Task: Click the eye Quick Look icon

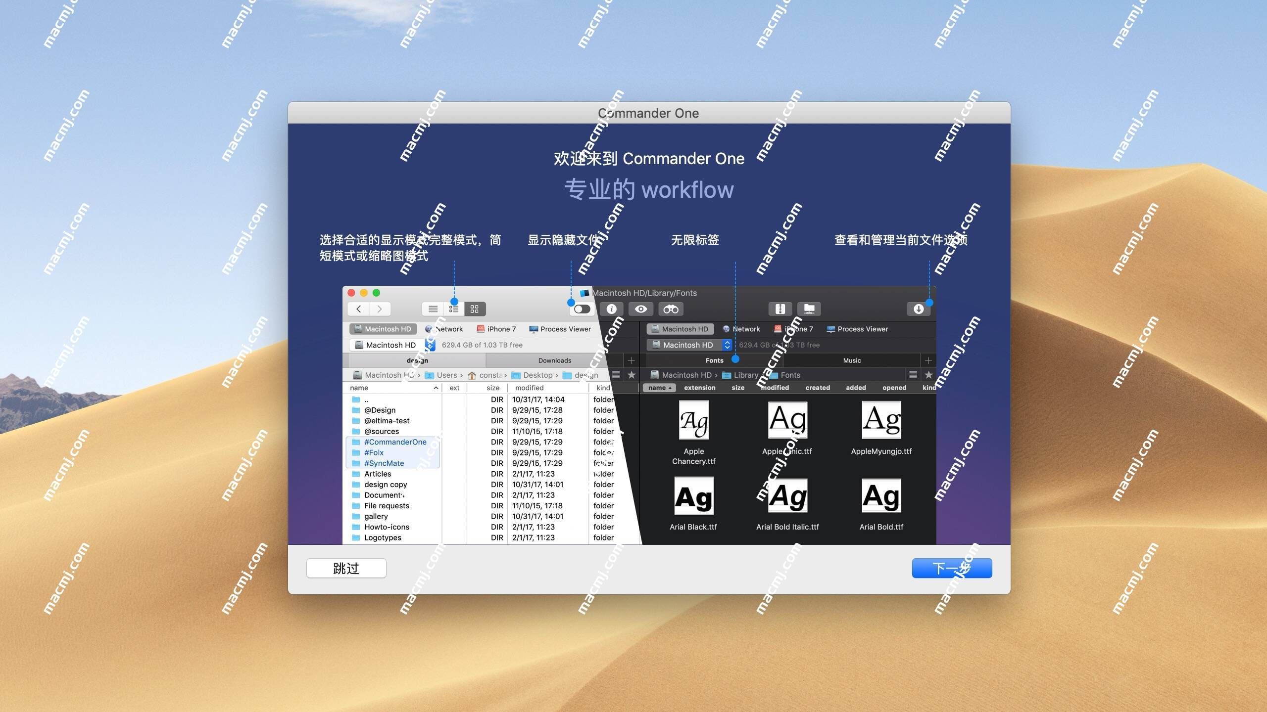Action: [641, 309]
